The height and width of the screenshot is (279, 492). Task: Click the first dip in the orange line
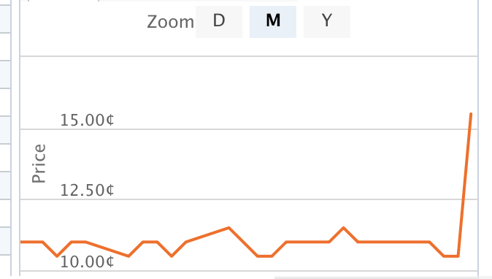click(x=57, y=256)
